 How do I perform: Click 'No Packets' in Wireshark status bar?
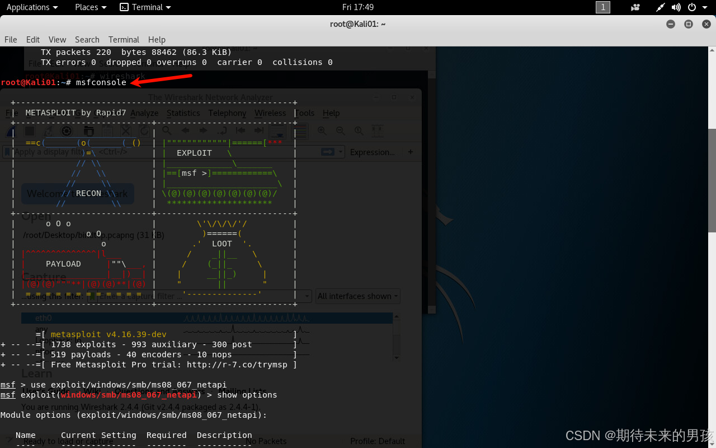(x=266, y=441)
